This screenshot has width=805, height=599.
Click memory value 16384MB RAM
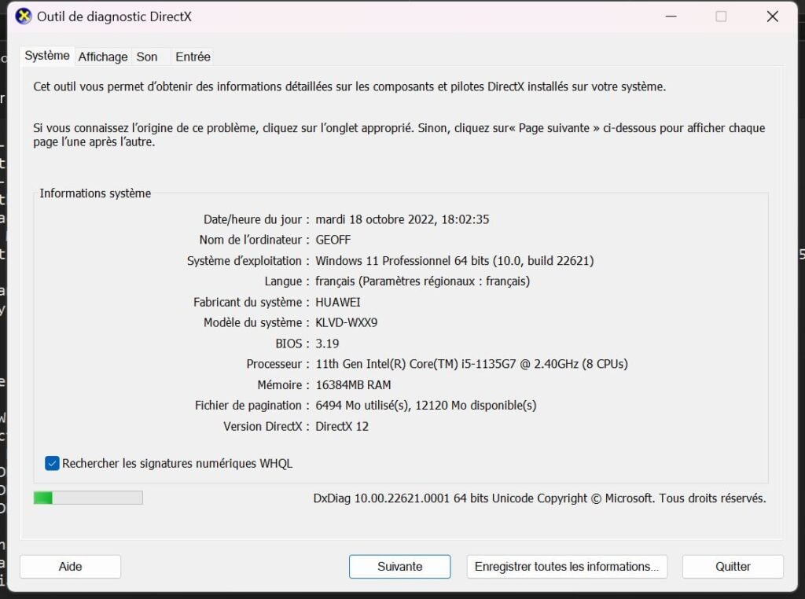coord(353,385)
